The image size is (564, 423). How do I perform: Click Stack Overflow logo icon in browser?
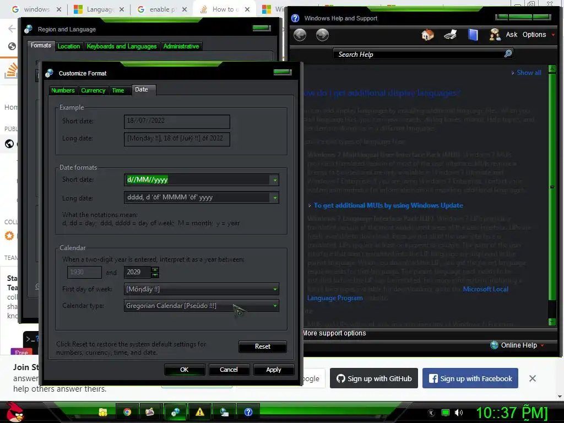coord(11,70)
